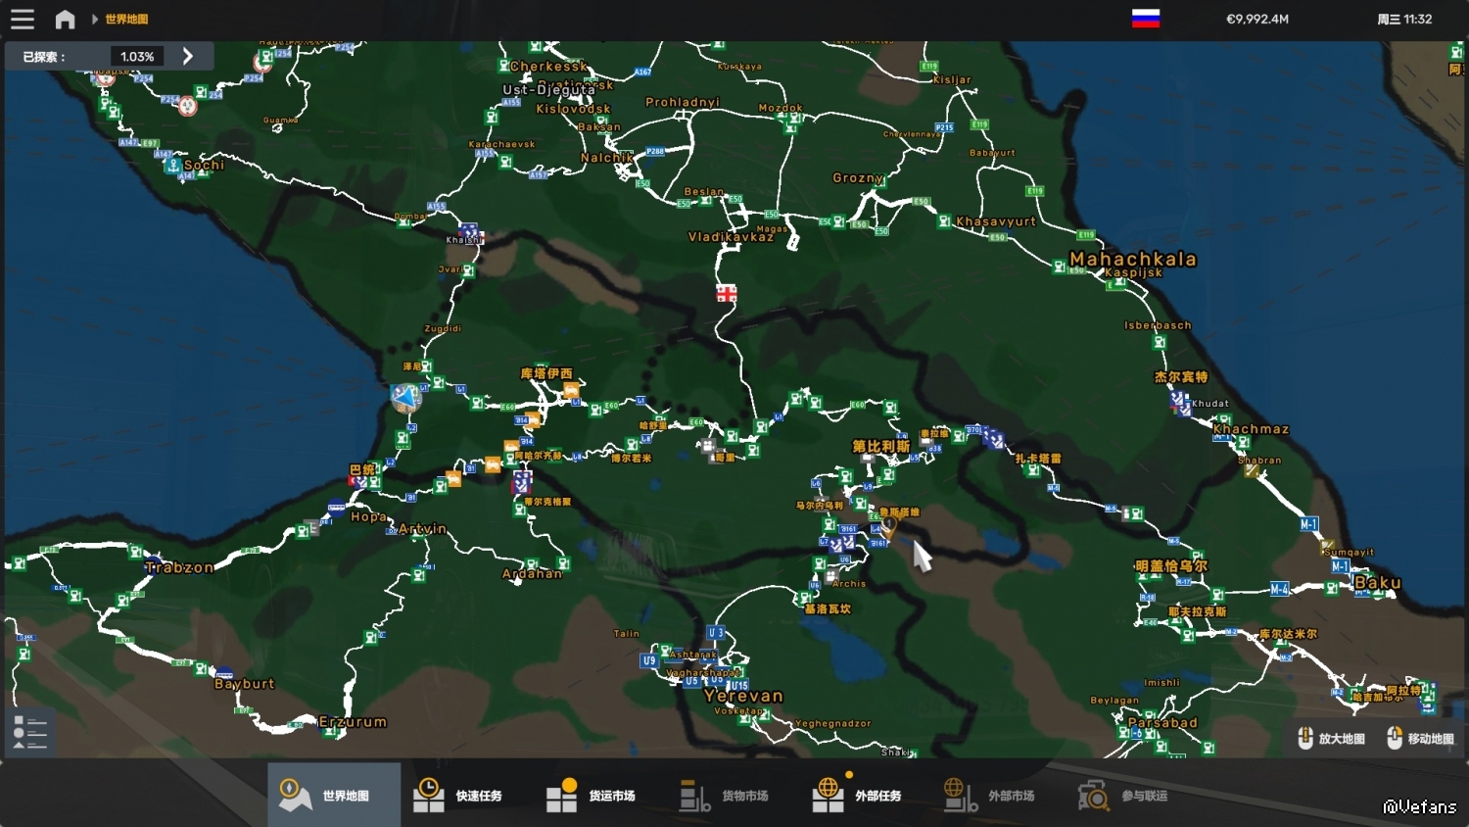Select the Yerevan city label
The height and width of the screenshot is (827, 1469).
pyautogui.click(x=743, y=696)
